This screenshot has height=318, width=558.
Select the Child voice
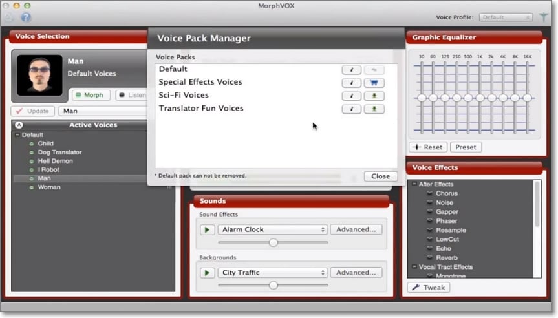[x=45, y=143]
